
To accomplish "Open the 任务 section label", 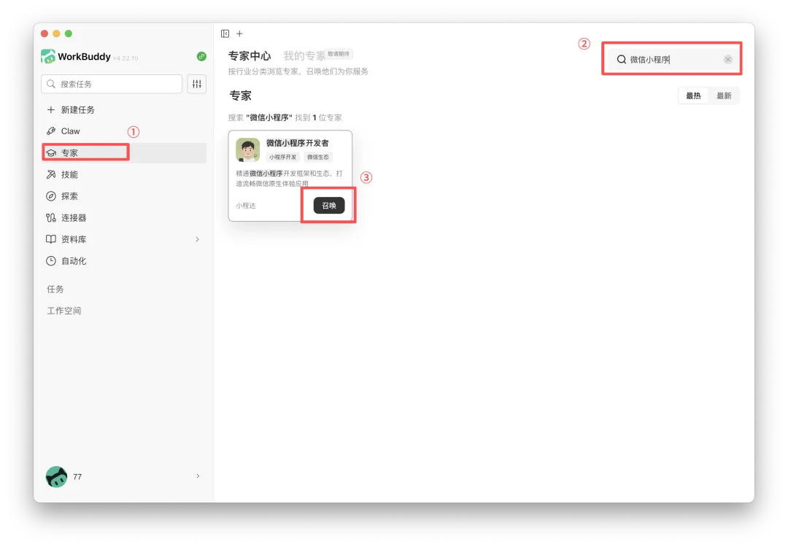I will (55, 289).
